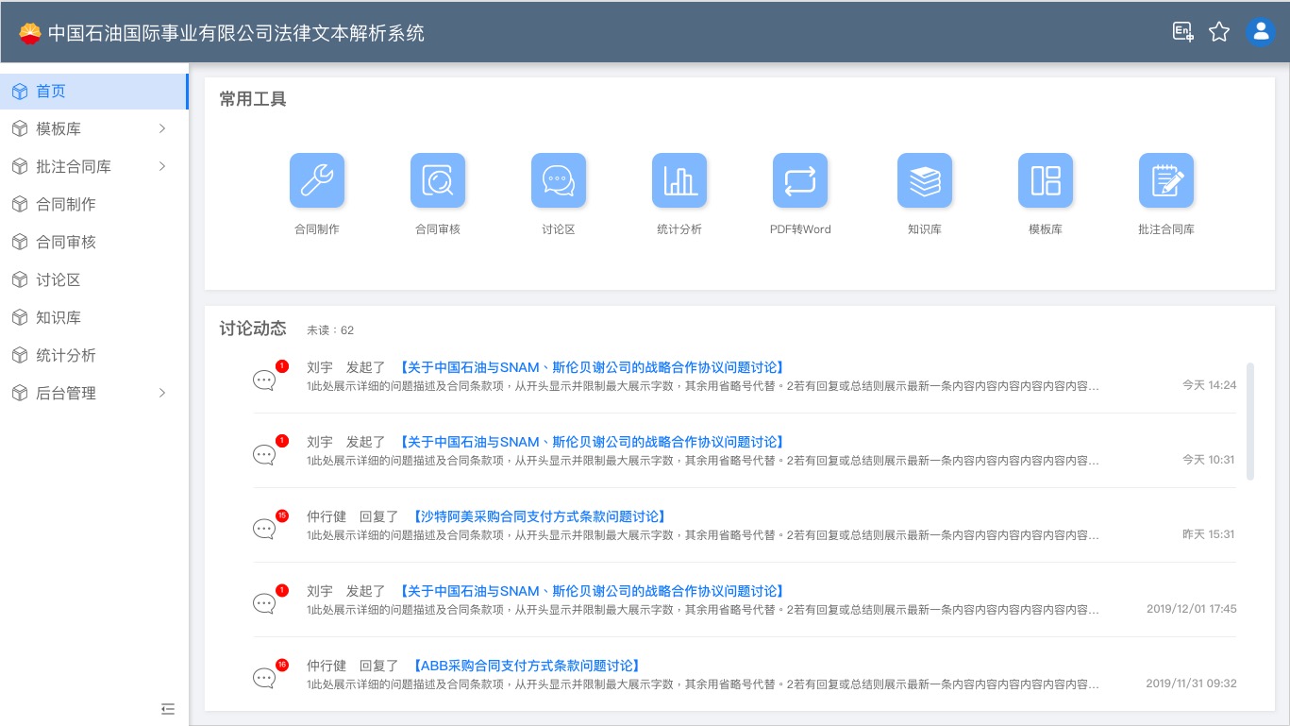Click the chat icon with badge 16
The image size is (1290, 726).
(x=264, y=679)
